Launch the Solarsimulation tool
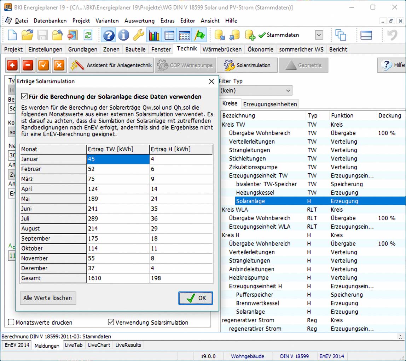 [x=247, y=65]
